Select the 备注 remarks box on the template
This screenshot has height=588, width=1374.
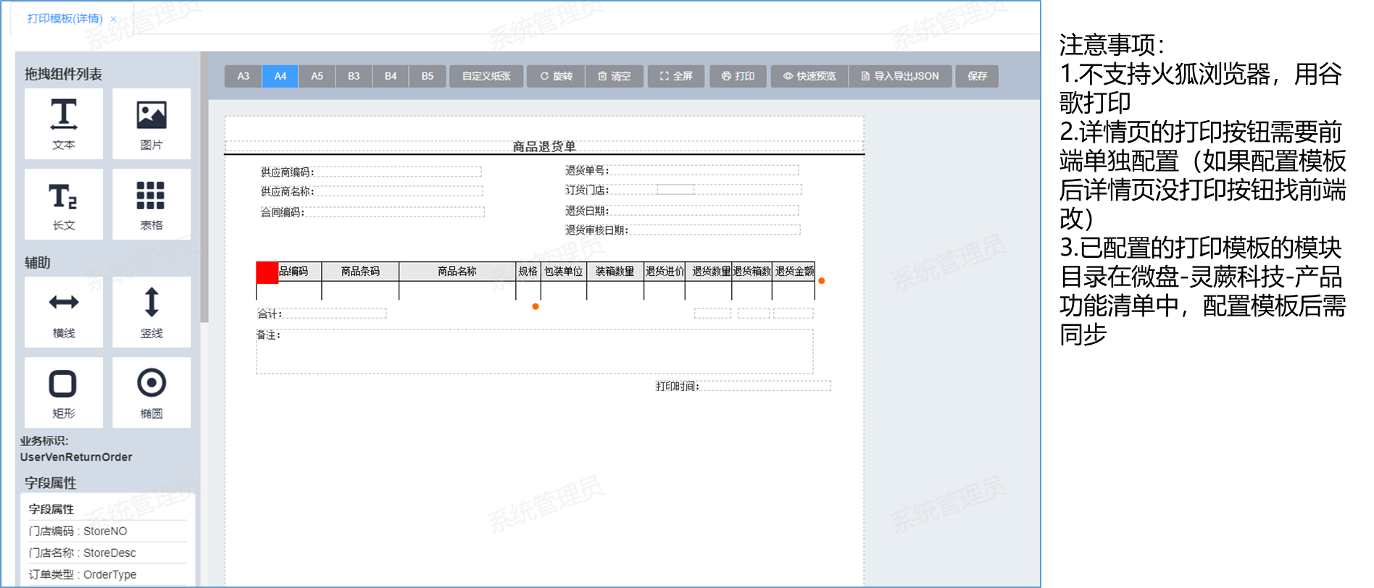pos(535,352)
